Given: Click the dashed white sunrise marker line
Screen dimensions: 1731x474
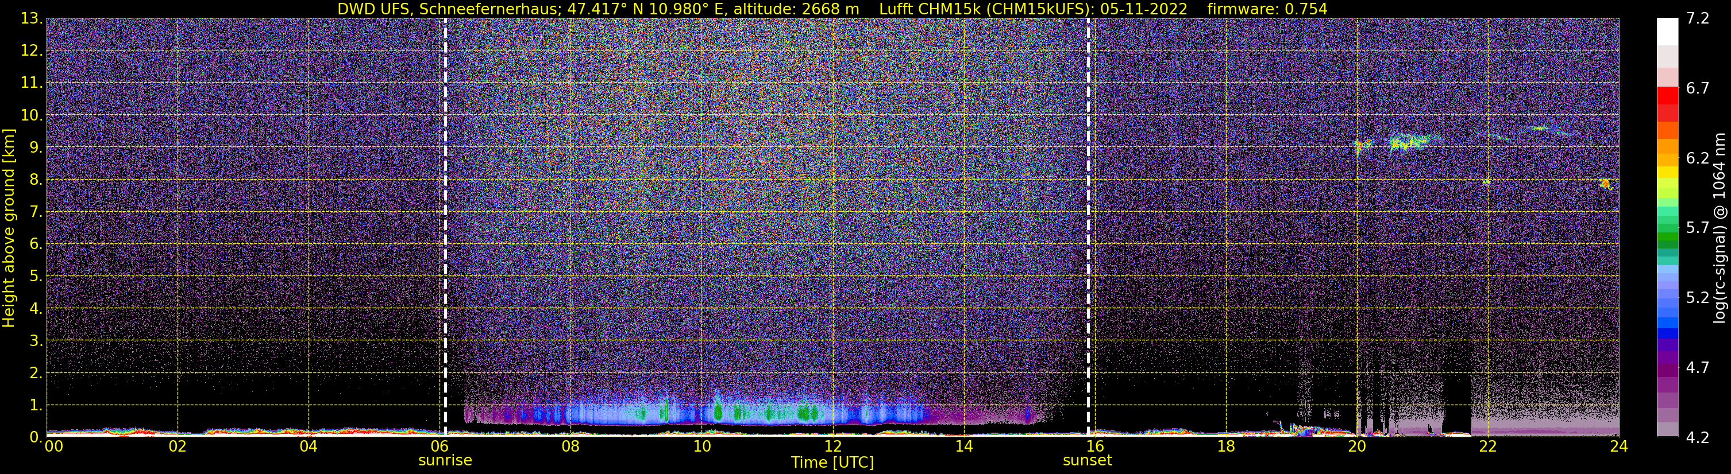Looking at the screenshot, I should coord(445,227).
